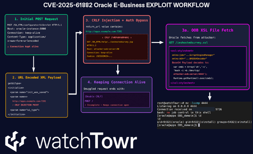Click the "HTTP/1.2" line
The image size is (253, 154).
[91, 46]
